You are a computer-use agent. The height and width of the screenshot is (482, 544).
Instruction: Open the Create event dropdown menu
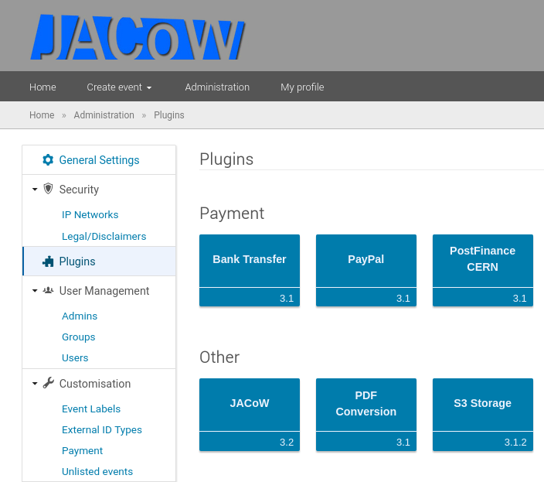[x=119, y=87]
